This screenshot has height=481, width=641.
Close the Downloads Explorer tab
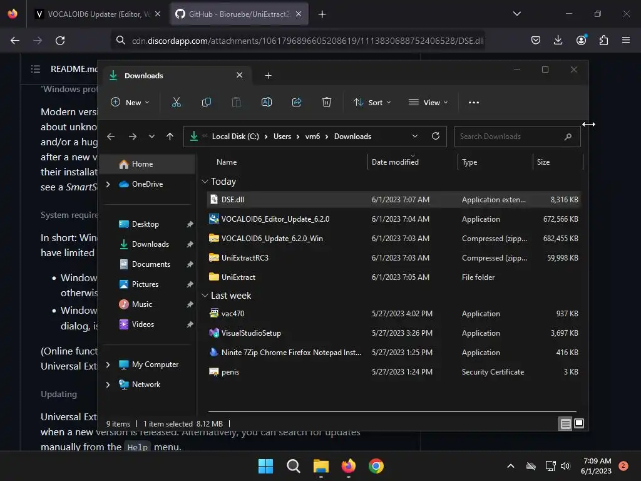click(240, 75)
